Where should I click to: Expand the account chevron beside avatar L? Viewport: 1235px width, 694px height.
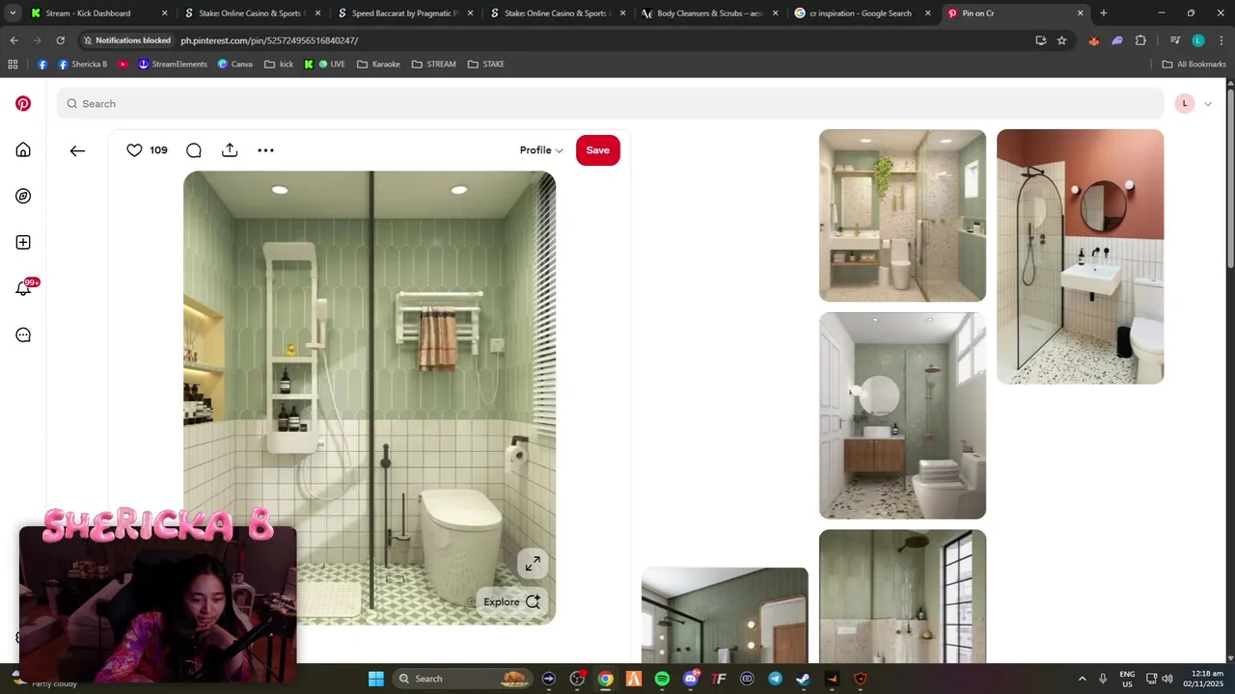1207,103
